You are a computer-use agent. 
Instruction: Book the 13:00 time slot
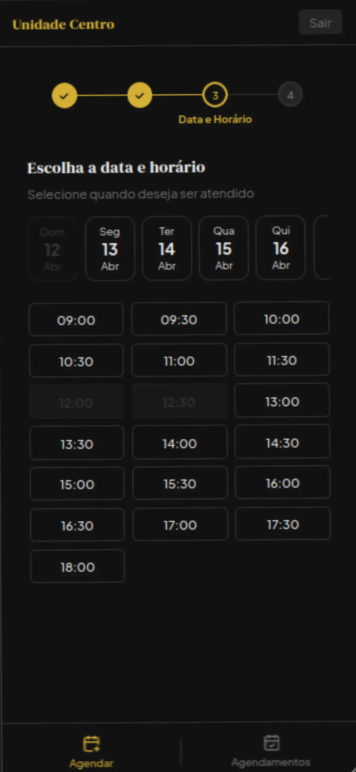(x=282, y=401)
